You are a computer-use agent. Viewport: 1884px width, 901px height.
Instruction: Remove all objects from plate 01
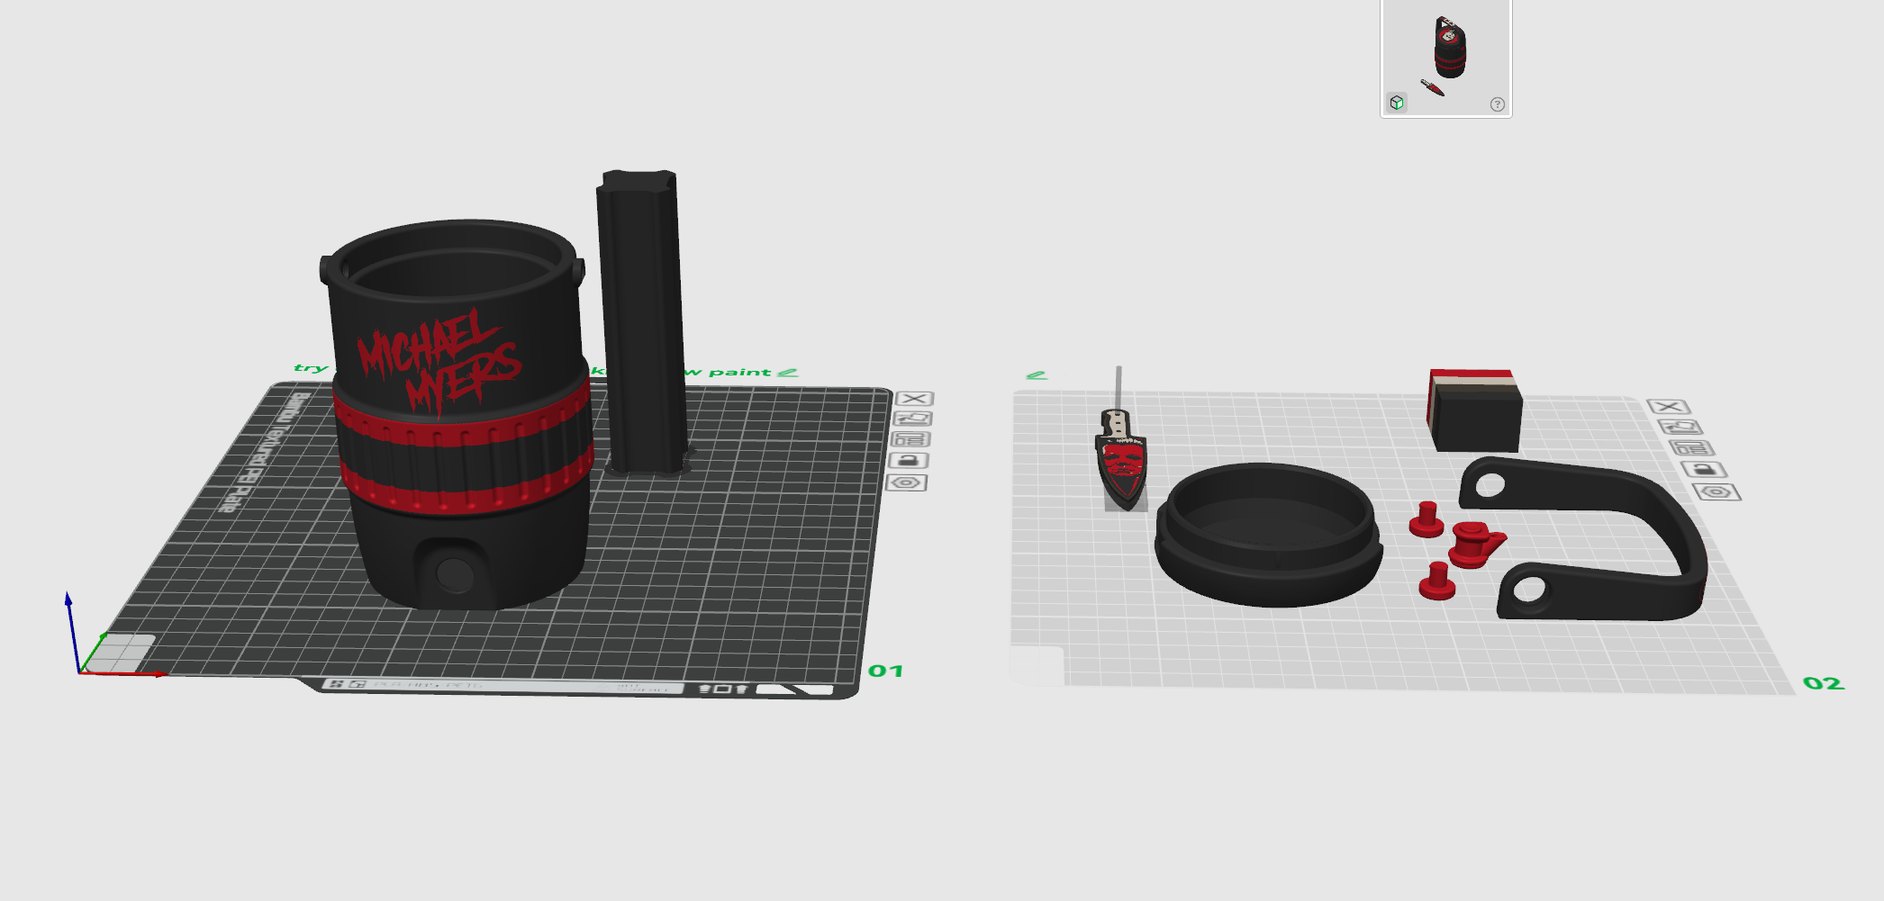915,399
